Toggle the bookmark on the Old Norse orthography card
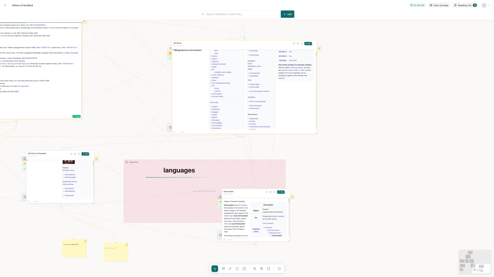Screen dimensions: 494x277 click(25, 159)
